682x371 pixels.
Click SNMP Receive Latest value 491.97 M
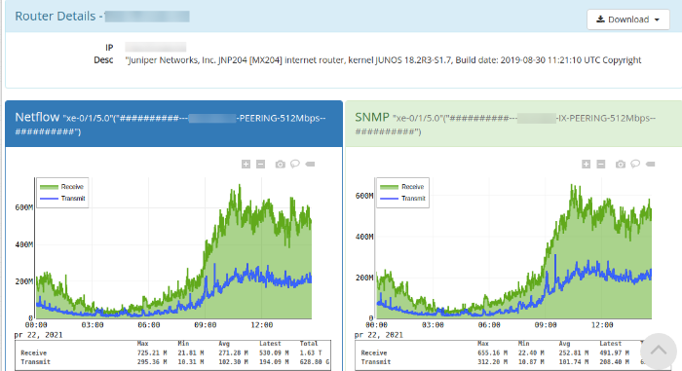coord(615,352)
